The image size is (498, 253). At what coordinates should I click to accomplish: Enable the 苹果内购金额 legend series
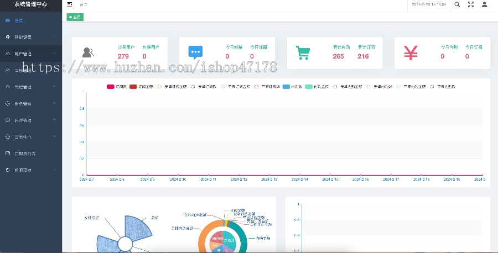tap(411, 87)
